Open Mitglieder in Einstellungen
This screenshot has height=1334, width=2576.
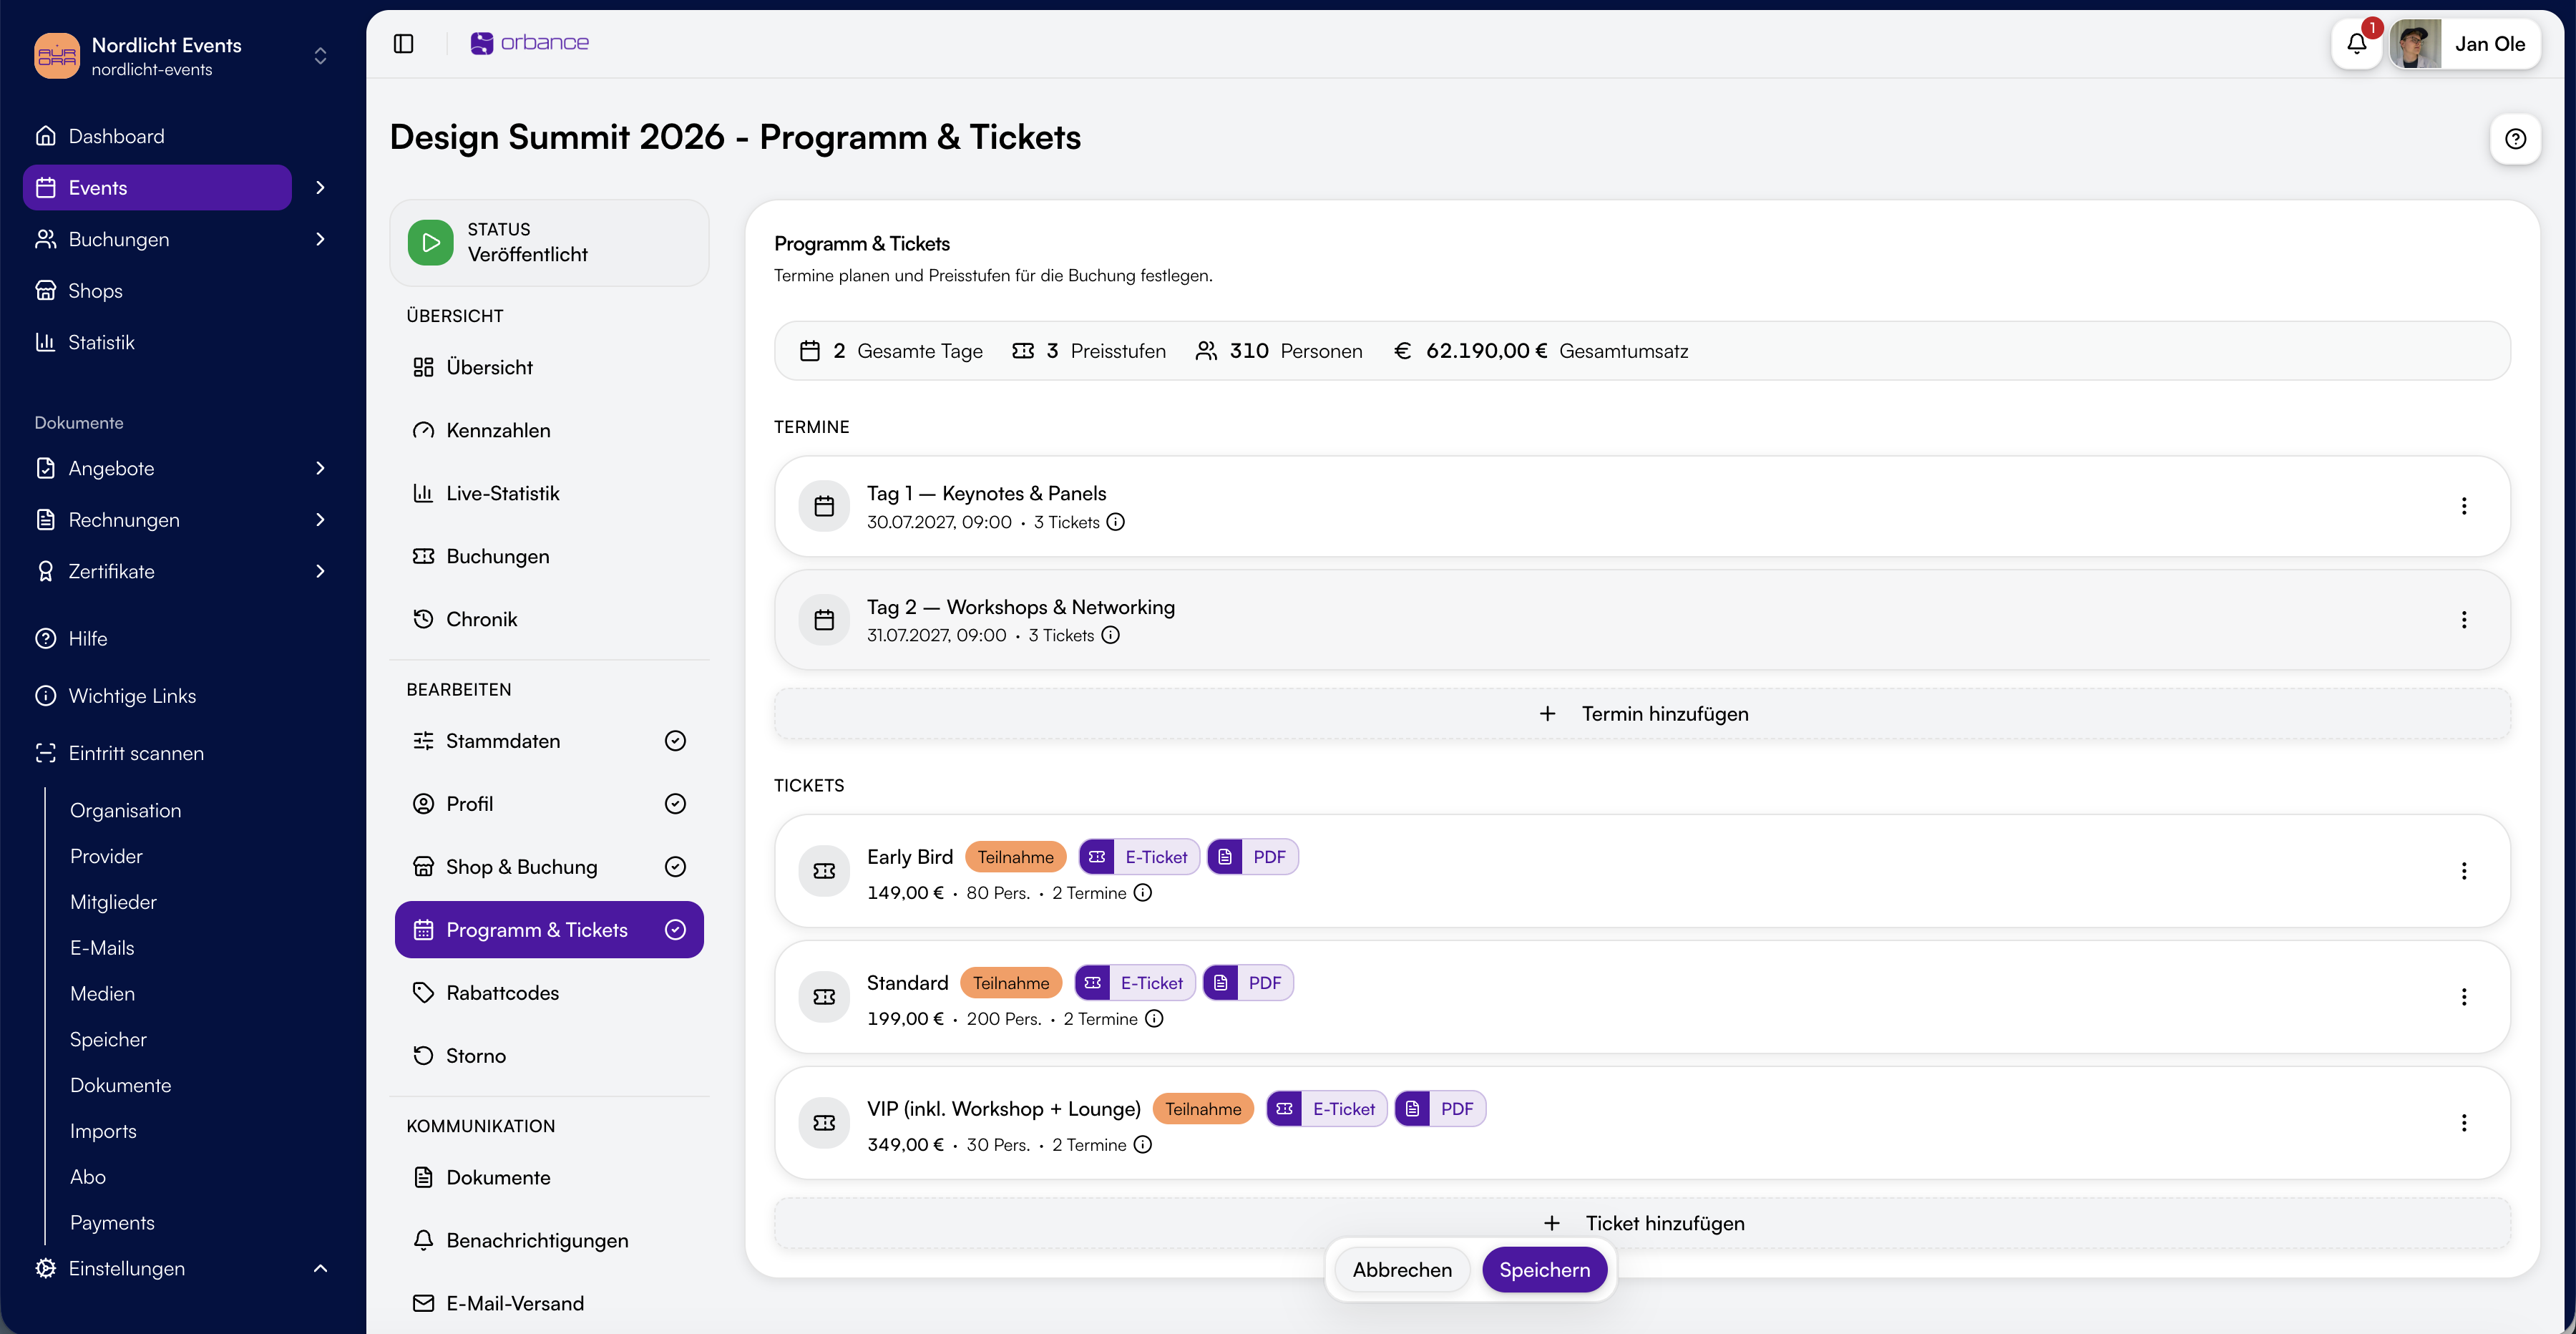[x=113, y=902]
